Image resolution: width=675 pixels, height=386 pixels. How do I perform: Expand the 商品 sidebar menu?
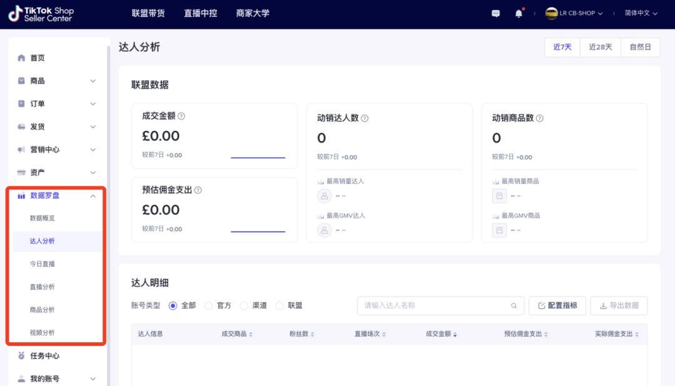tap(92, 80)
